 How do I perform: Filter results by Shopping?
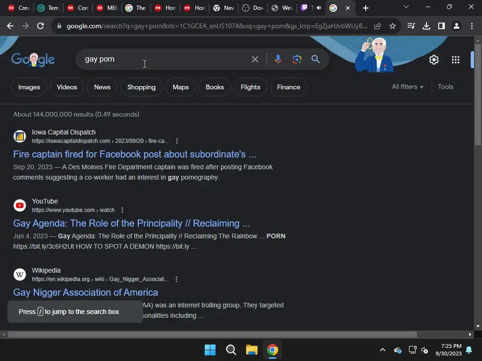pos(141,87)
